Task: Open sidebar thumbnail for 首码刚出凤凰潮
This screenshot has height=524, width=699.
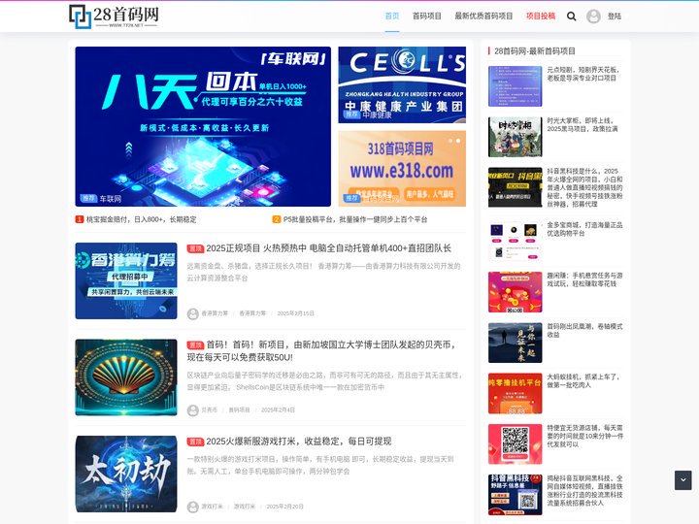Action: (x=515, y=343)
